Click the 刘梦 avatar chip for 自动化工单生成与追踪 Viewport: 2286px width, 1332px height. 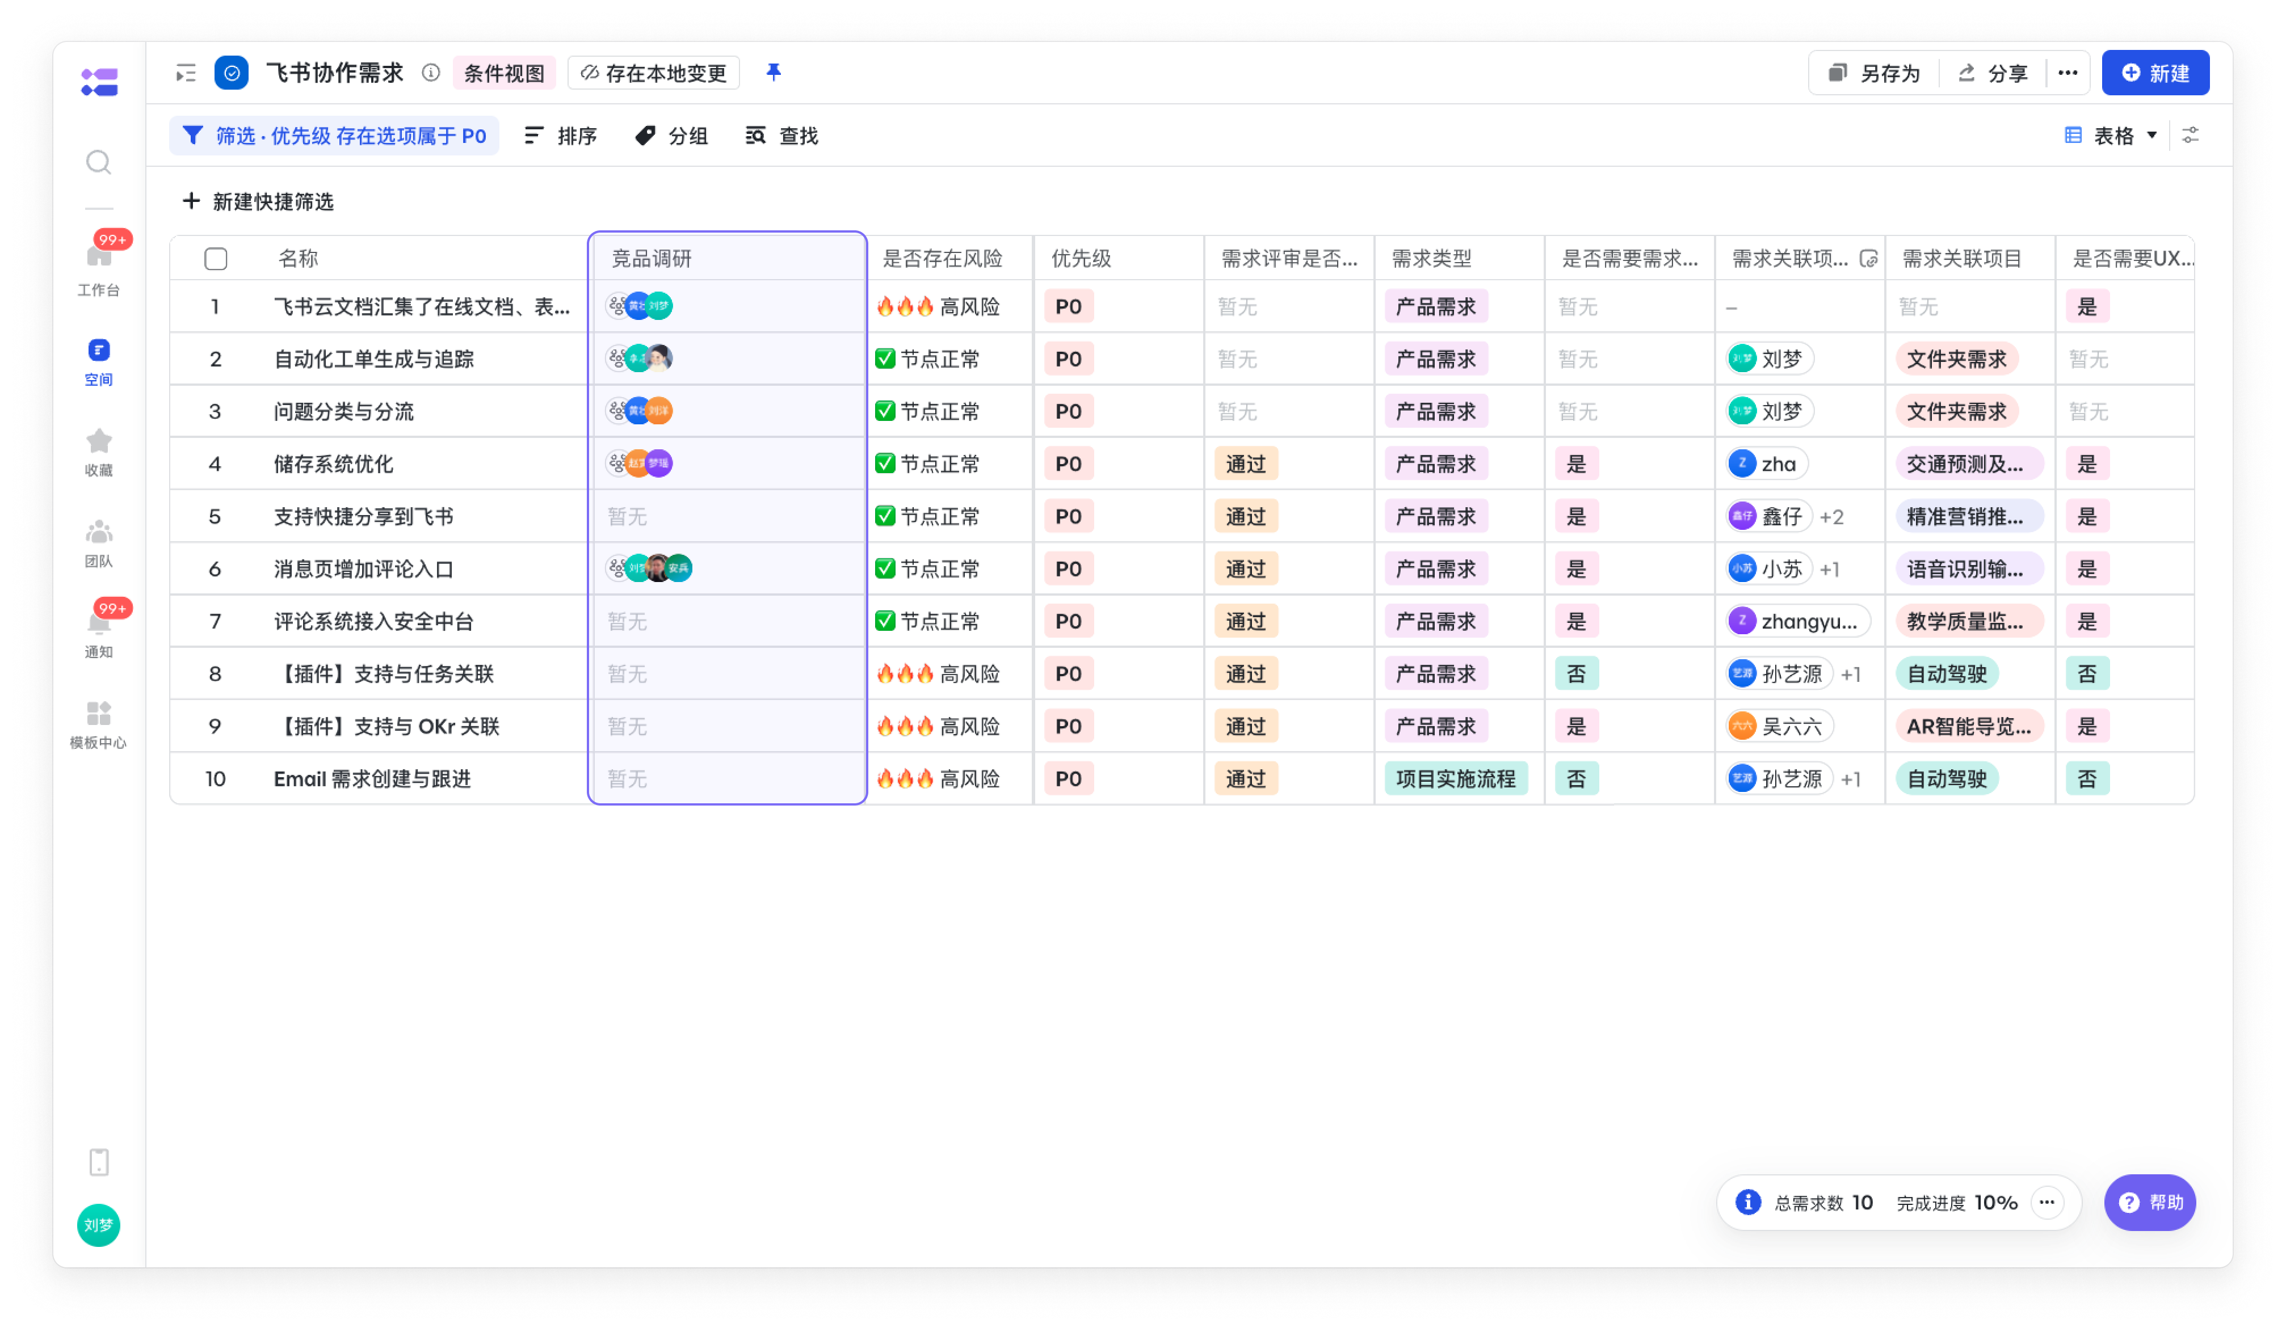1770,359
